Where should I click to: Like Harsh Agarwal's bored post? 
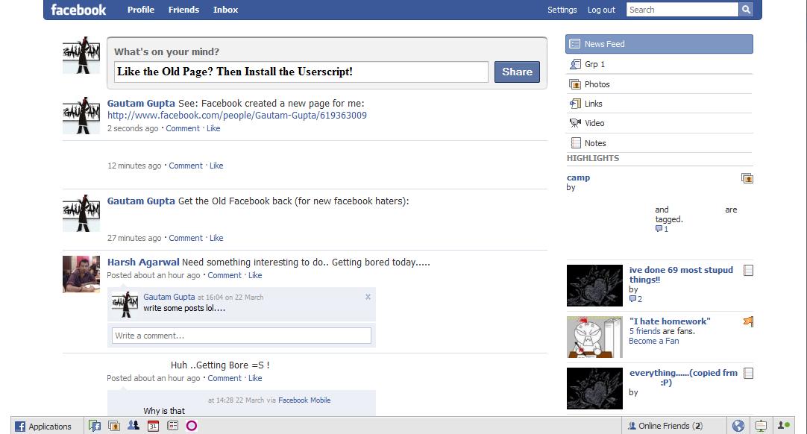pos(255,275)
